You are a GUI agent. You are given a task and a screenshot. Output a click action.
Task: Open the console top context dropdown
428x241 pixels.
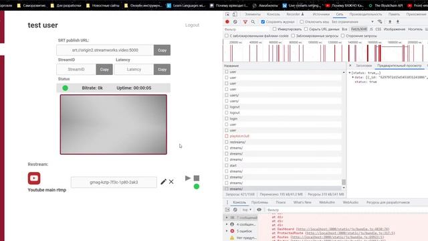tap(247, 210)
